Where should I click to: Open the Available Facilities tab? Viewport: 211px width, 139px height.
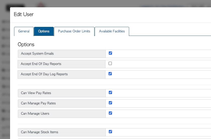[112, 31]
